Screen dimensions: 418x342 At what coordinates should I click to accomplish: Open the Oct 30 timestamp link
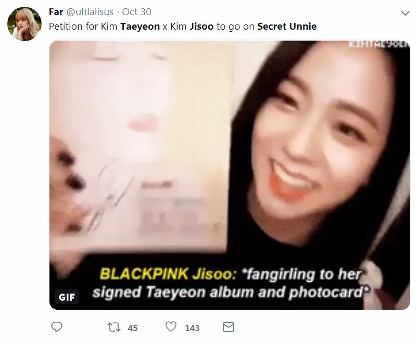click(x=136, y=12)
